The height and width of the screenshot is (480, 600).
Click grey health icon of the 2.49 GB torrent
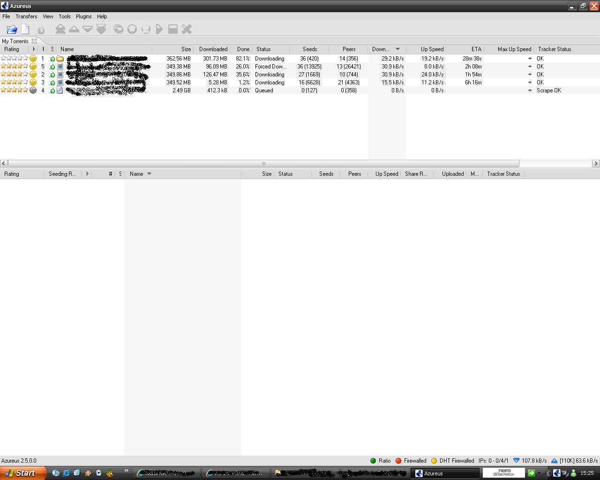point(33,90)
